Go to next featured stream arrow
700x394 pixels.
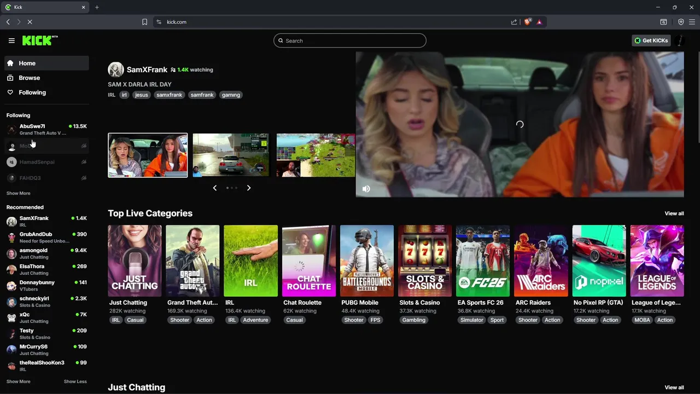[249, 188]
